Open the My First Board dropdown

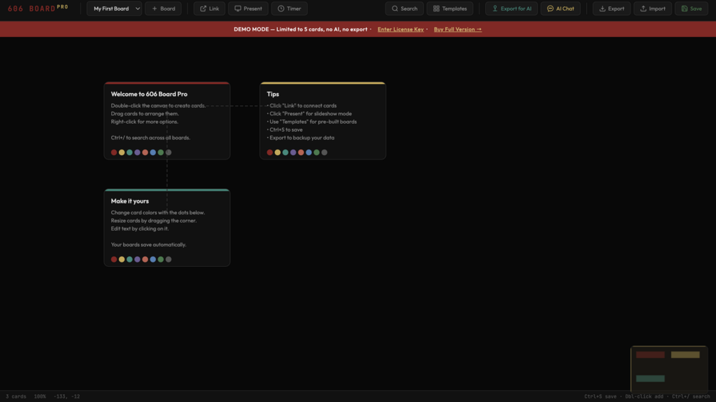pos(114,9)
